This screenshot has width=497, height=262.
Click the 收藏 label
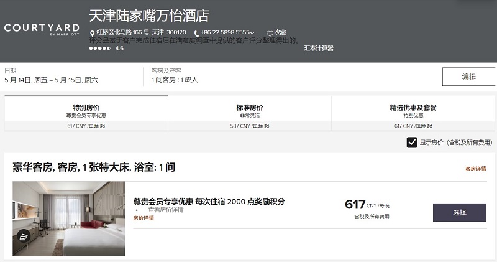(280, 32)
